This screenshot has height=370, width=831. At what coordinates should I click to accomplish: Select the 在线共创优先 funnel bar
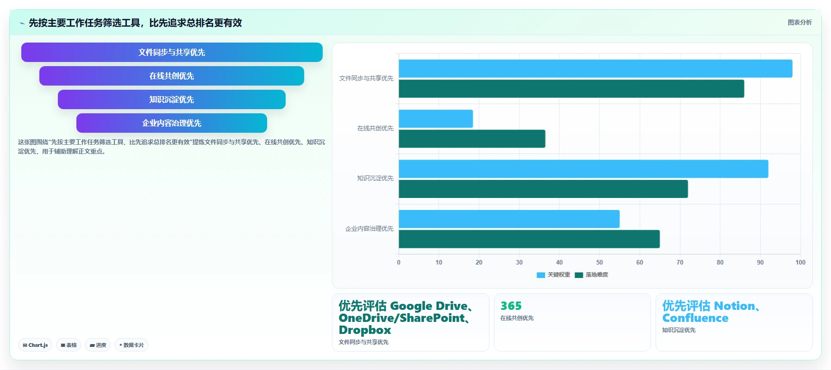tap(172, 76)
